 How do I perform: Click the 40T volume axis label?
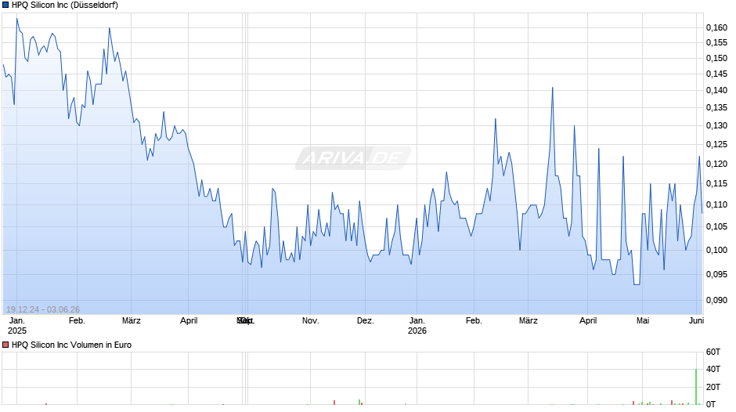pyautogui.click(x=713, y=369)
